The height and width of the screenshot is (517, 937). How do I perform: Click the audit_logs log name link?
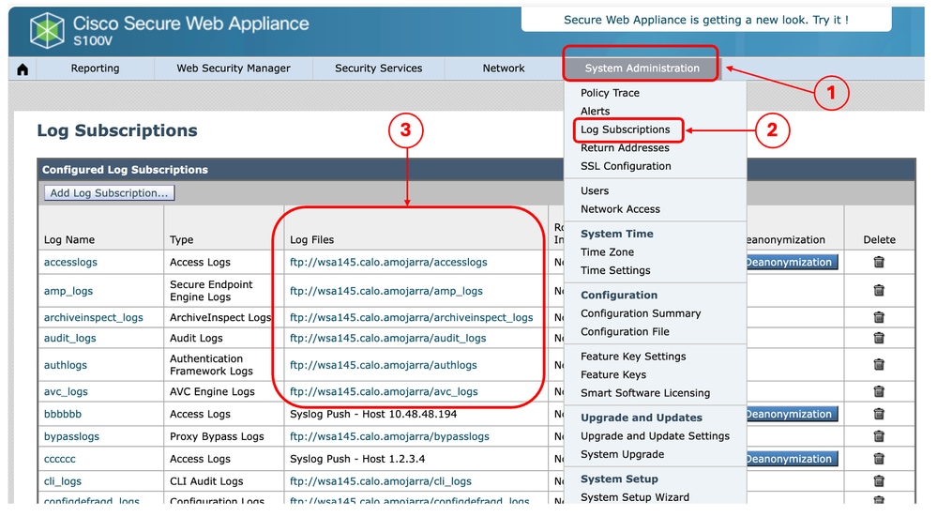[70, 339]
